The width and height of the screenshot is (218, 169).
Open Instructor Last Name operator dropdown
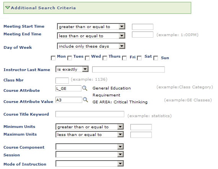click(x=72, y=69)
